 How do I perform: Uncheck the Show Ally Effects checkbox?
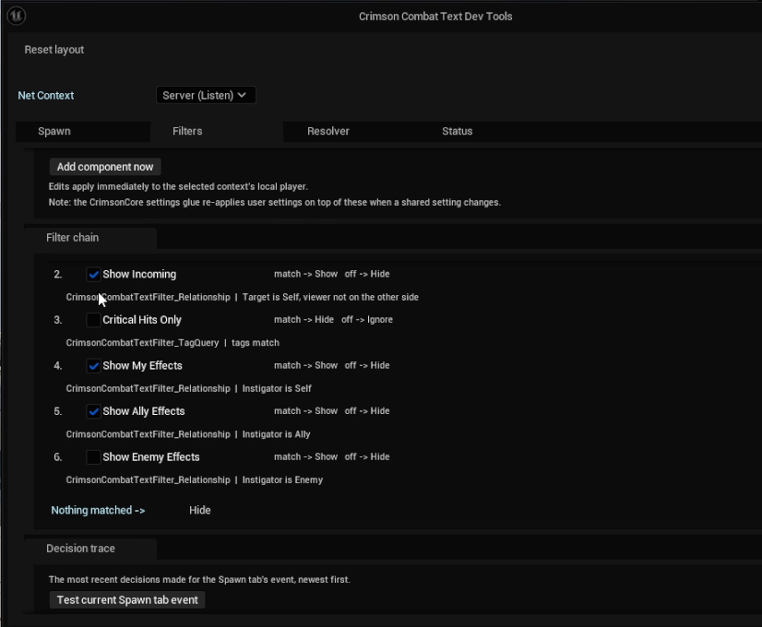pos(93,411)
